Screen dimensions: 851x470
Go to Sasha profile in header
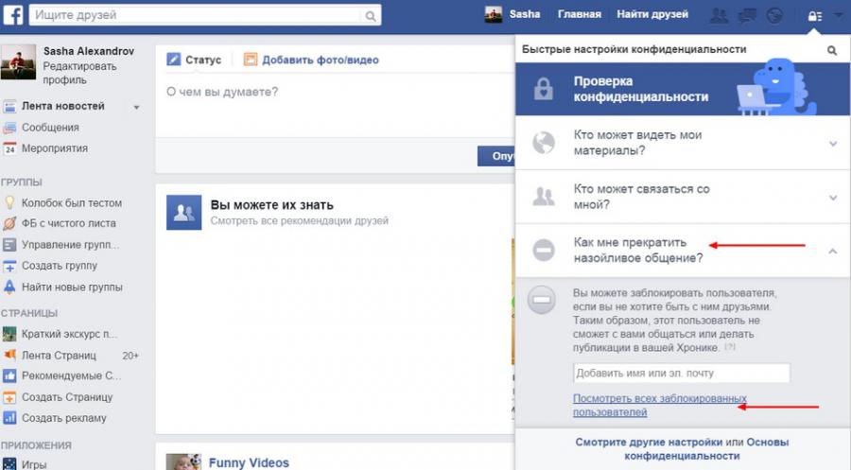524,14
